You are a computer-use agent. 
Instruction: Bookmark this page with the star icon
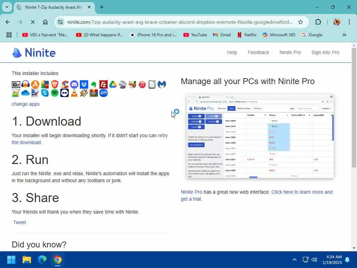(301, 22)
